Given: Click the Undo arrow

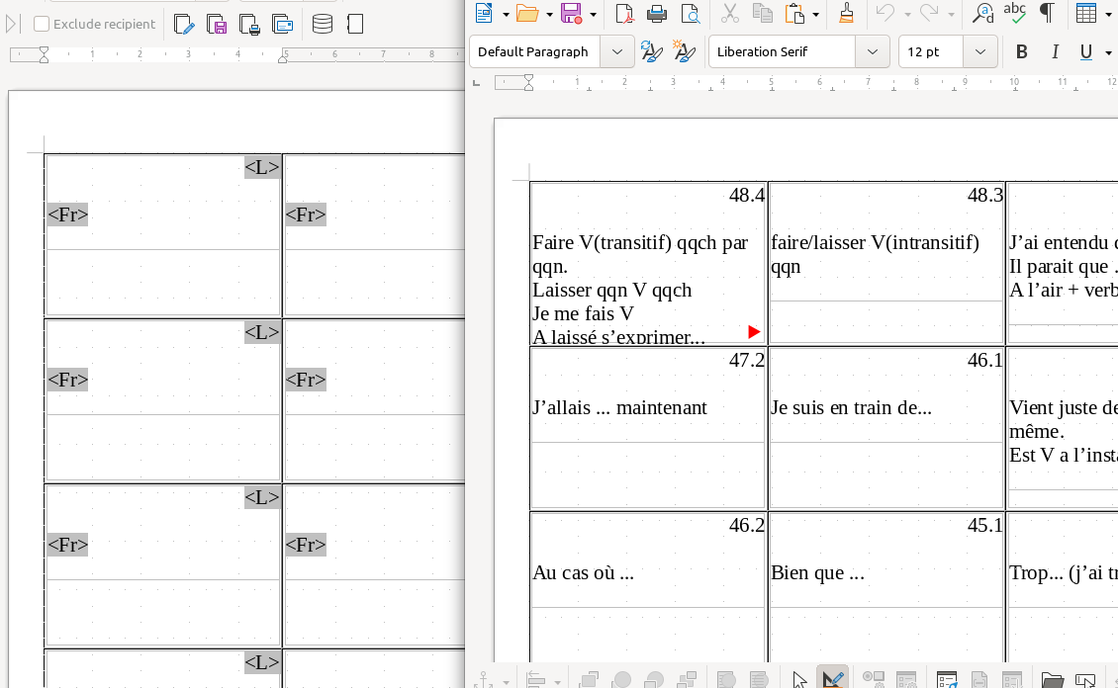Looking at the screenshot, I should (885, 13).
